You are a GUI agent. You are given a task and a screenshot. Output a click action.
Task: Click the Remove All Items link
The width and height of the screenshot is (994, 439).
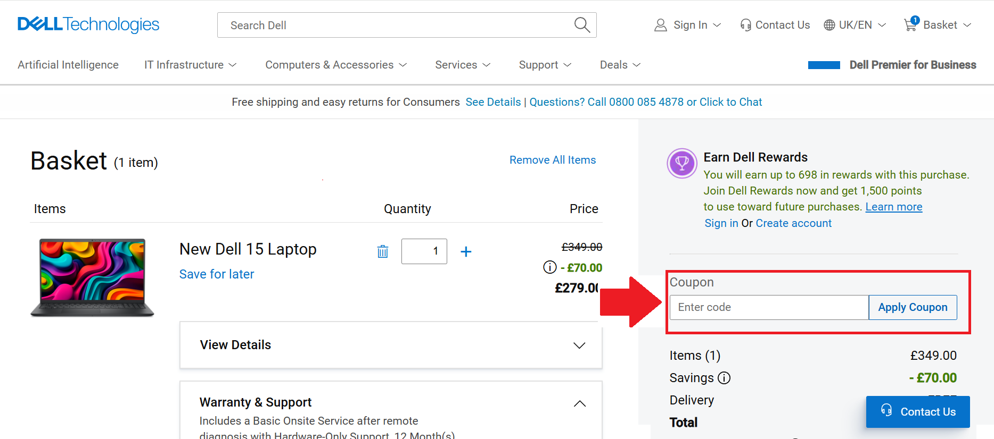coord(553,160)
